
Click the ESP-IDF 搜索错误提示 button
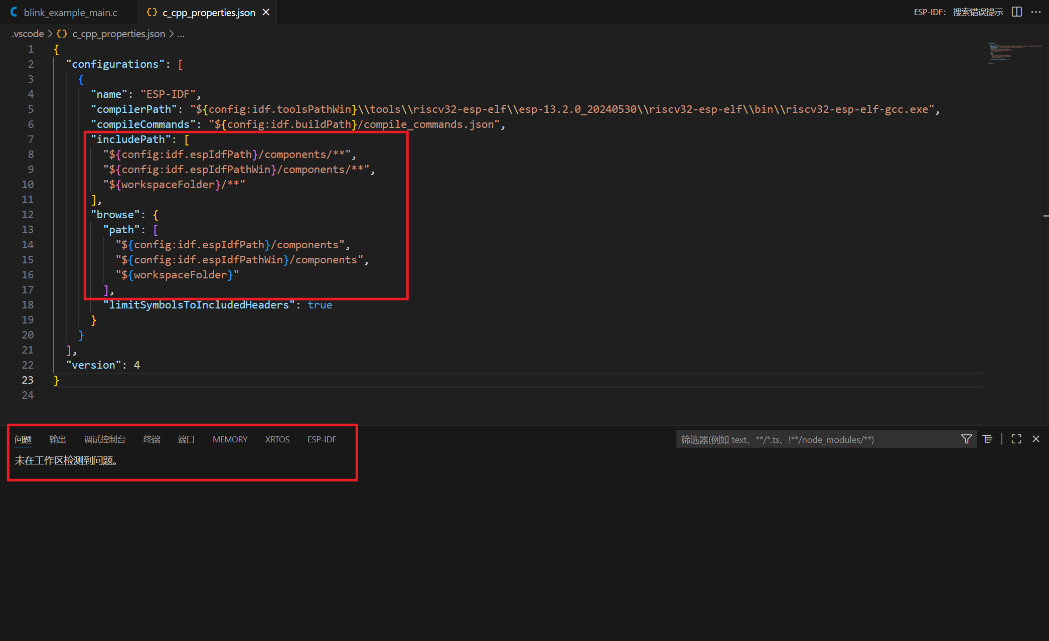958,12
